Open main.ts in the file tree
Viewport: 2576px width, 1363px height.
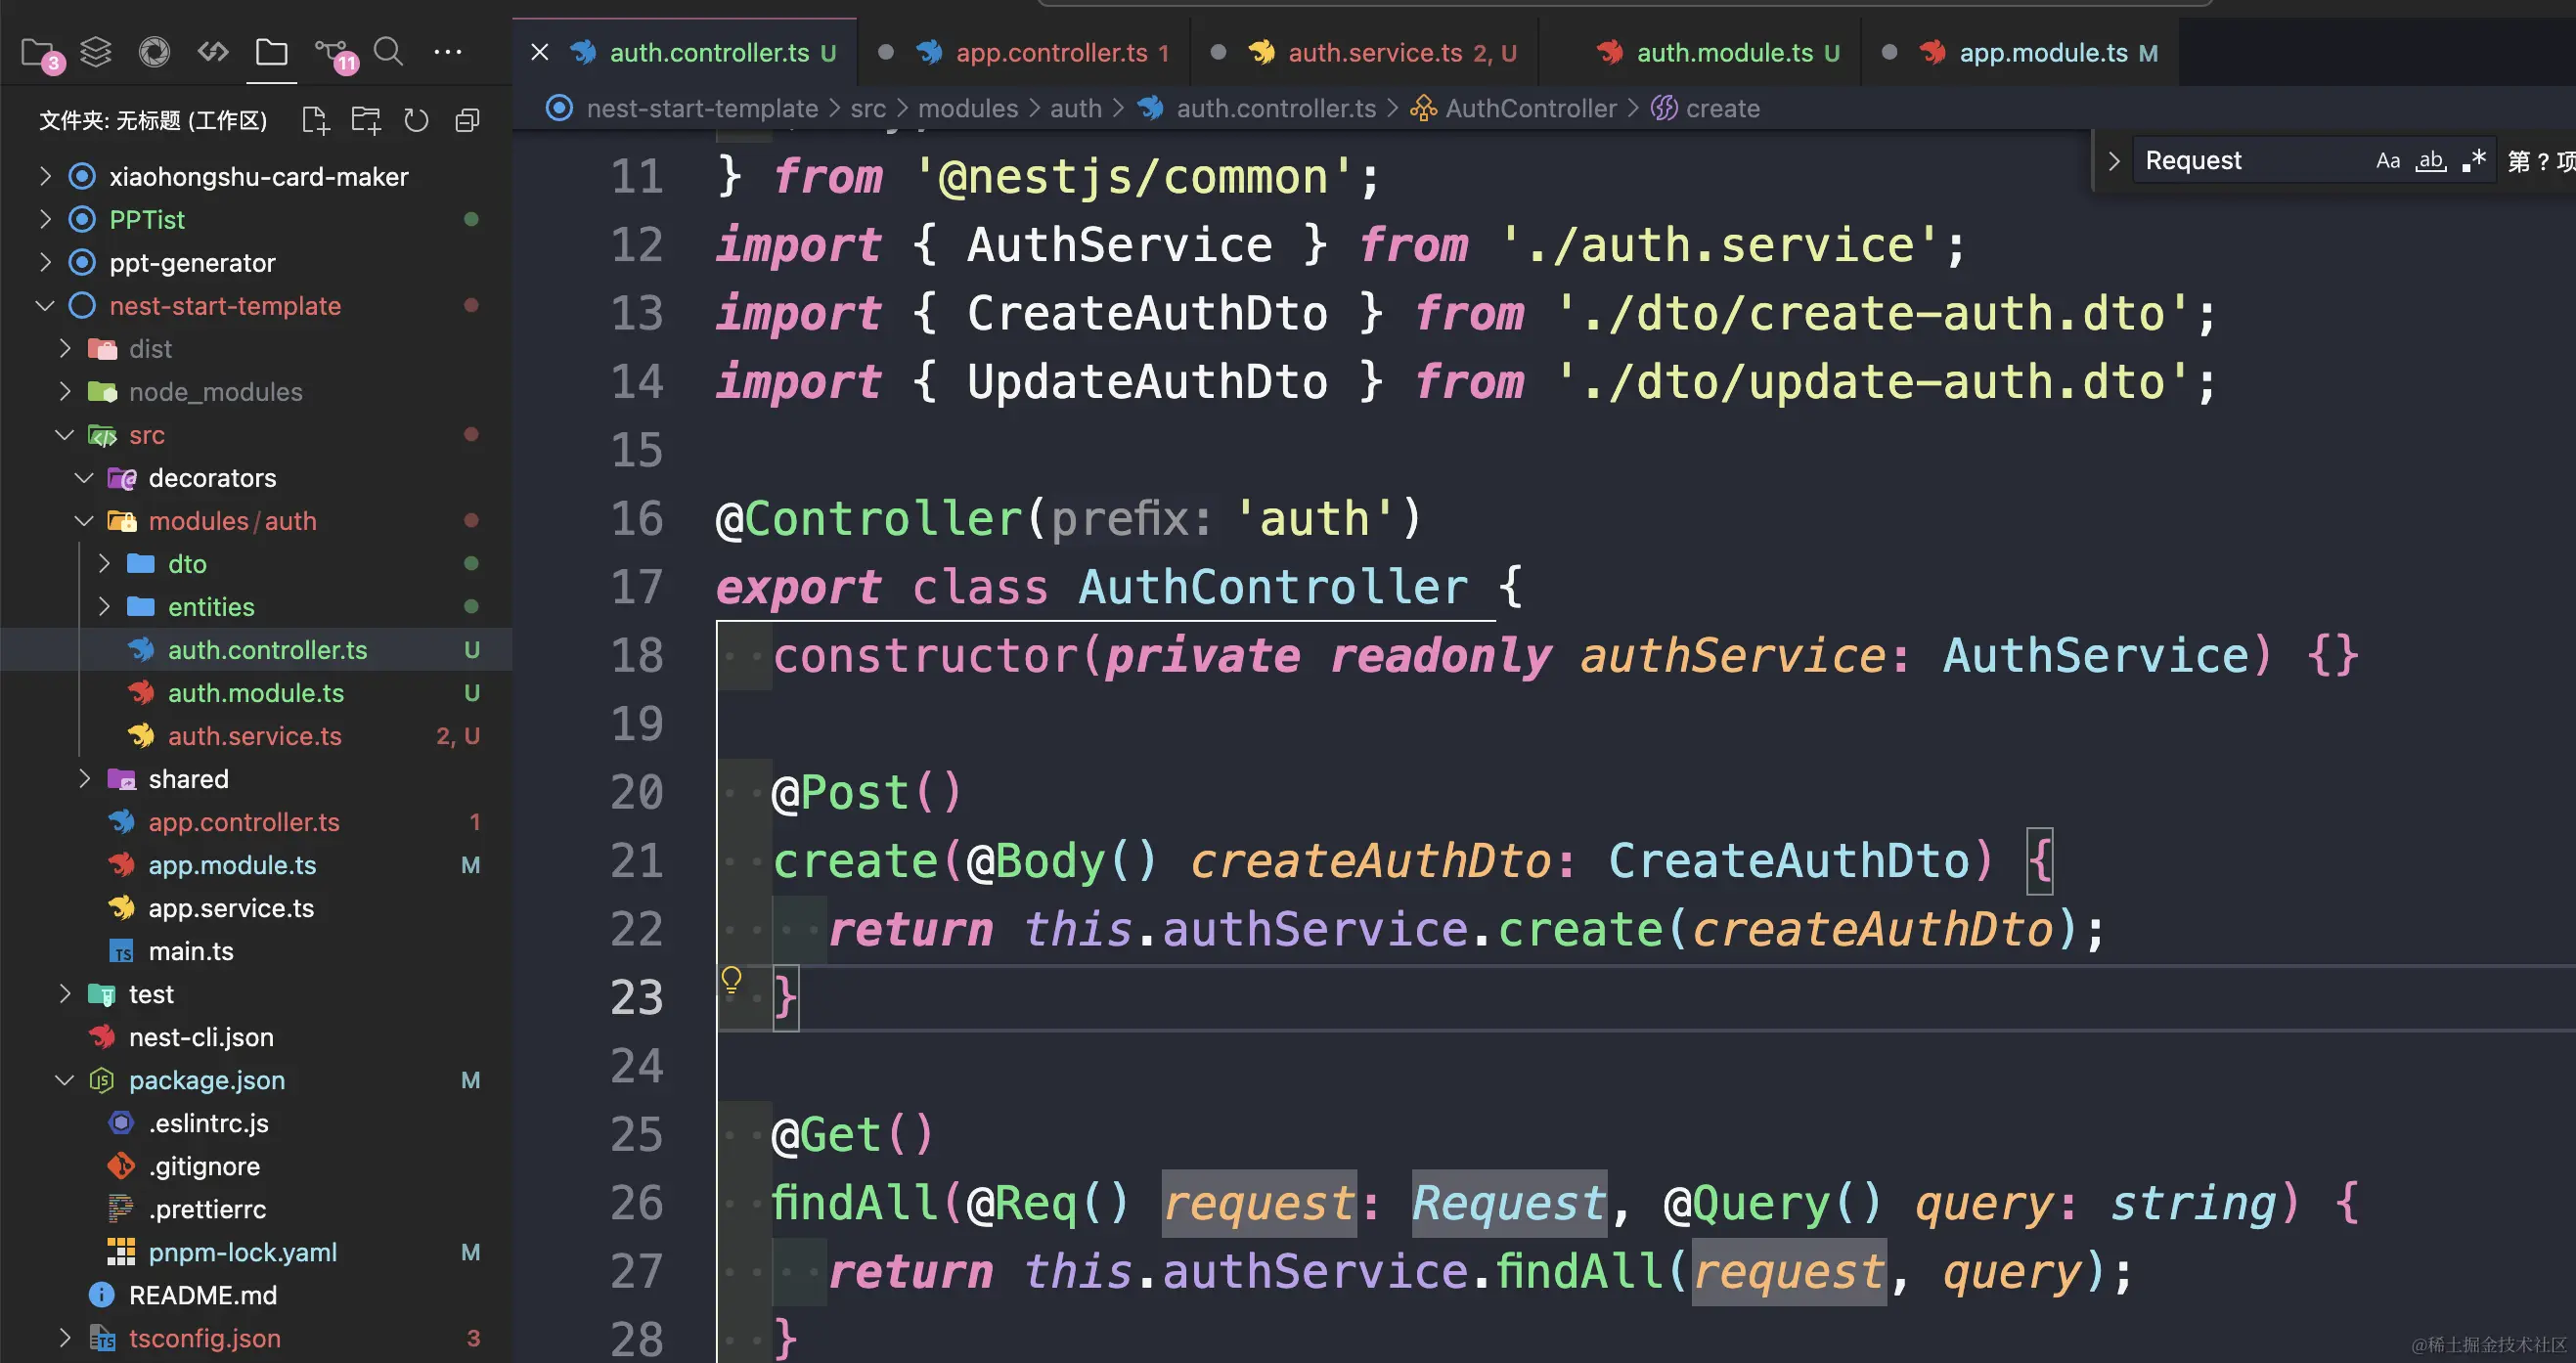pyautogui.click(x=190, y=951)
